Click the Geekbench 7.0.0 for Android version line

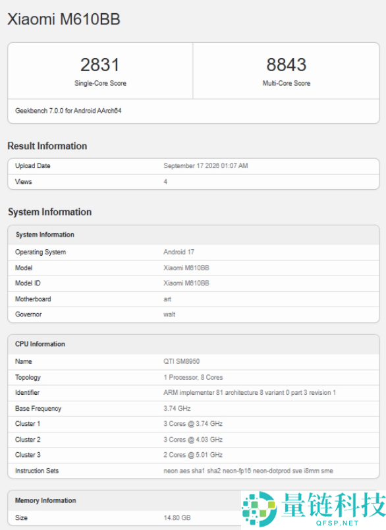pyautogui.click(x=69, y=111)
